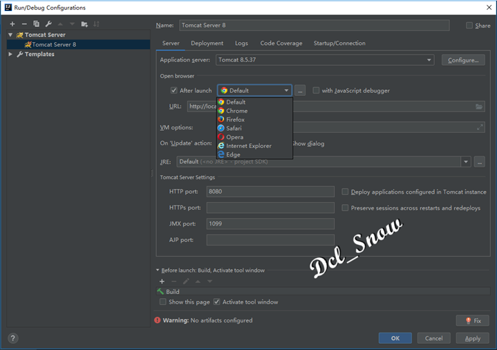Screen dimensions: 497x350
Task: Click the browser ellipsis button next to Default
Action: tap(300, 91)
